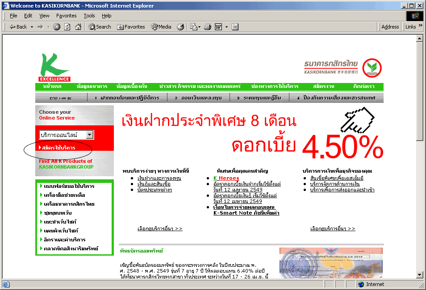Open the Discuss toolbar icon

coord(235,27)
